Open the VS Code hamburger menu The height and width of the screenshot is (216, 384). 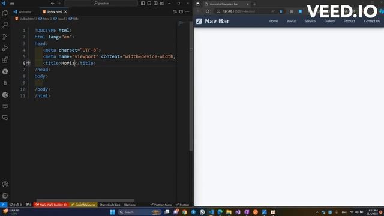point(12,4)
